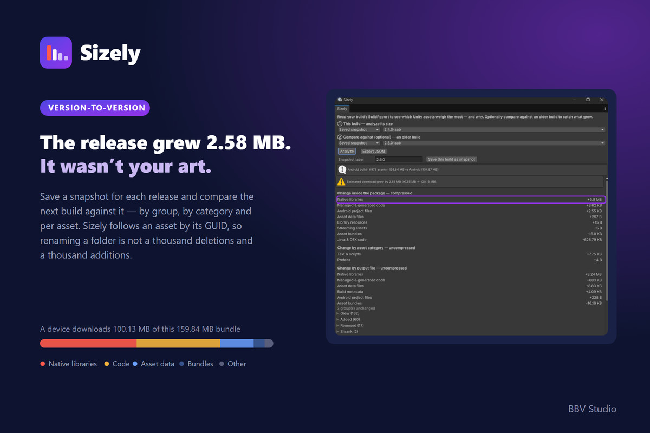Click the Streaming assets row
650x433 pixels.
[x=470, y=228]
